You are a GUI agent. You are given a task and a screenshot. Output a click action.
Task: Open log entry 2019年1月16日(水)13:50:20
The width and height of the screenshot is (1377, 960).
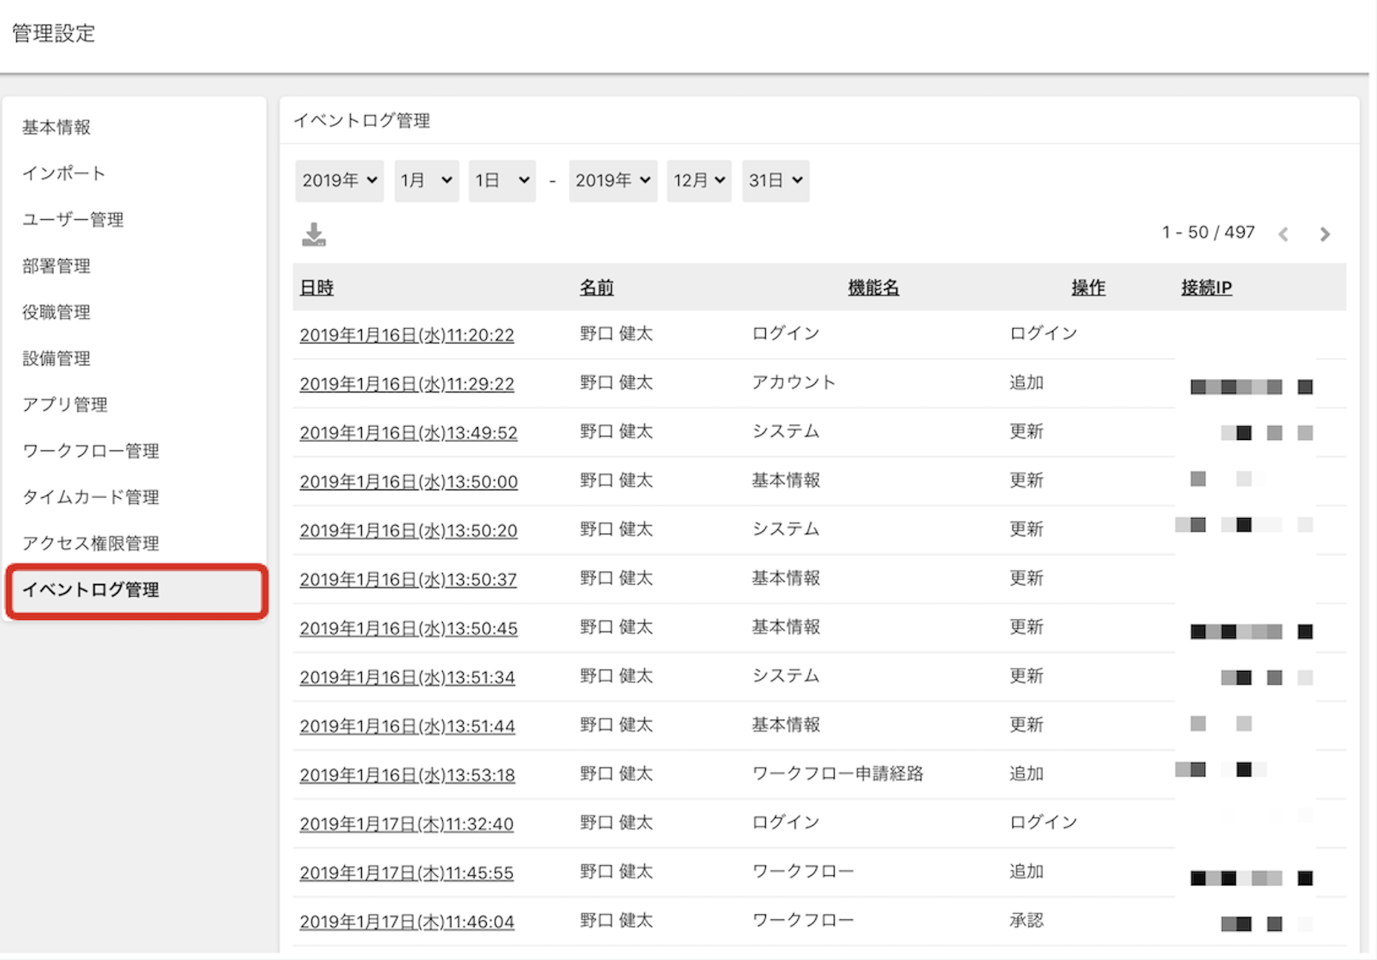click(408, 530)
